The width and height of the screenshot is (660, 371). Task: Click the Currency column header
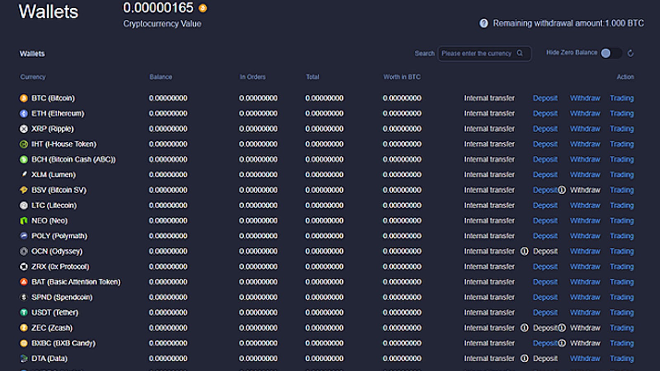(33, 77)
